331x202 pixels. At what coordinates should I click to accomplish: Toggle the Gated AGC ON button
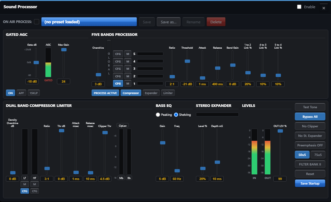pos(11,93)
